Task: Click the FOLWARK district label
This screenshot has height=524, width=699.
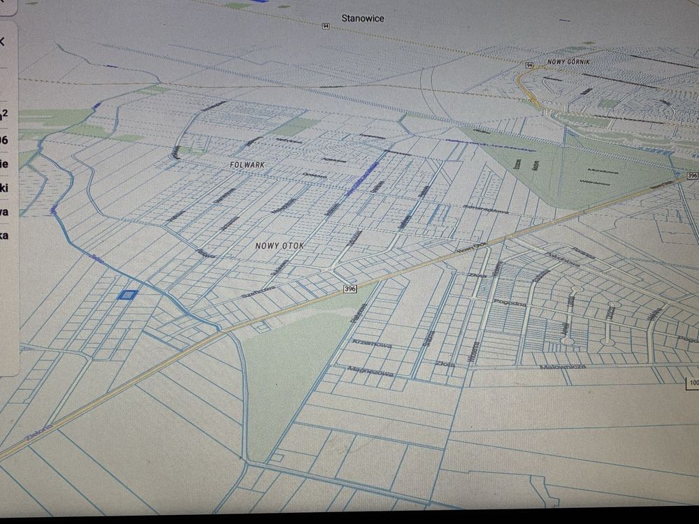Action: tap(247, 165)
